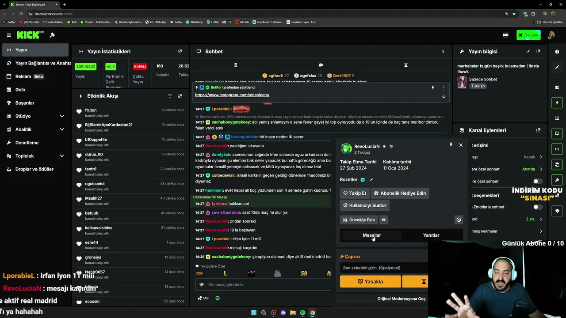Click the lightning icon in right sidebar
Screen dimensions: 566x318
[x=557, y=103]
